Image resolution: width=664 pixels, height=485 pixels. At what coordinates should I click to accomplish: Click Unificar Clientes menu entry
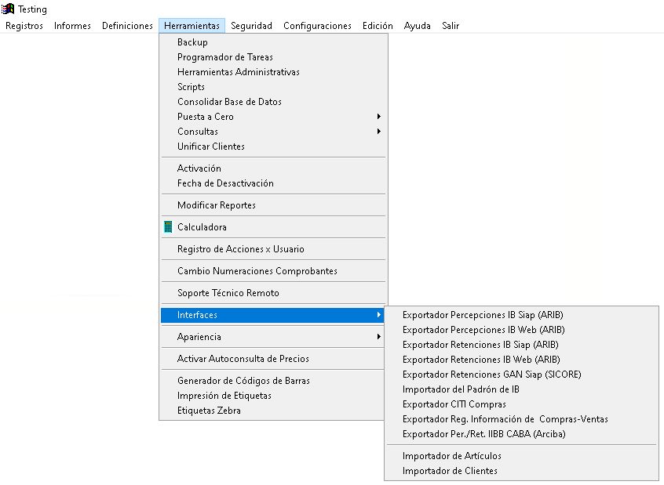(x=211, y=147)
